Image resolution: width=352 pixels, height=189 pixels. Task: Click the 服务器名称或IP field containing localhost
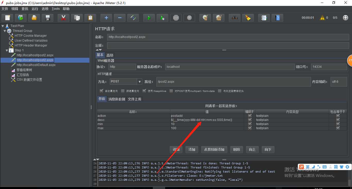coord(230,67)
